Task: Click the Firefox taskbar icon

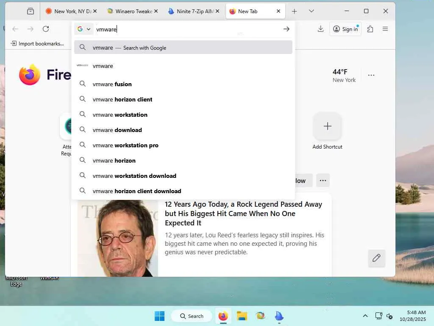Action: 223,316
